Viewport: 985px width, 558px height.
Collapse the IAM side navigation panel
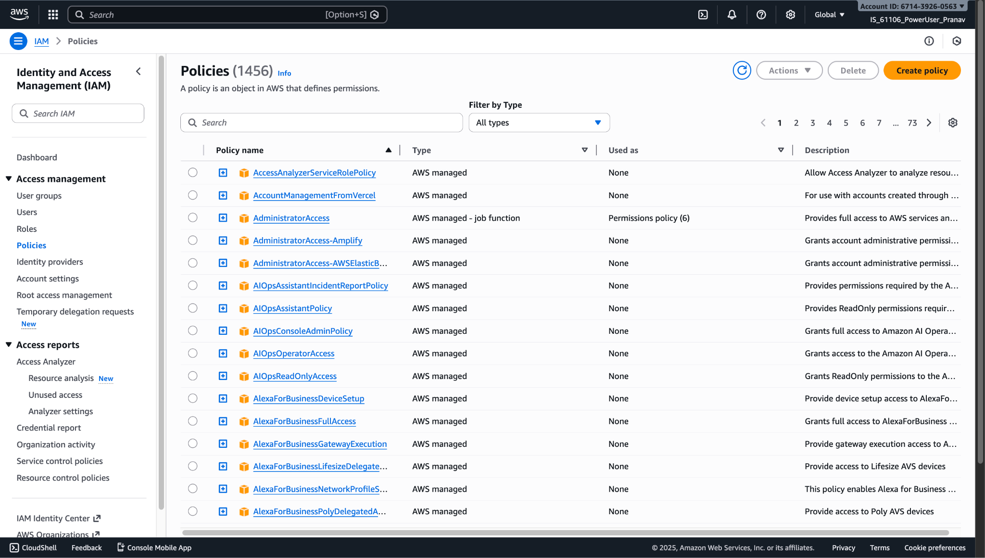pyautogui.click(x=138, y=72)
